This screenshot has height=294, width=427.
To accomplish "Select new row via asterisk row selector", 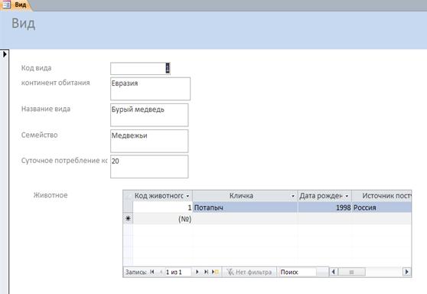I will coord(128,219).
